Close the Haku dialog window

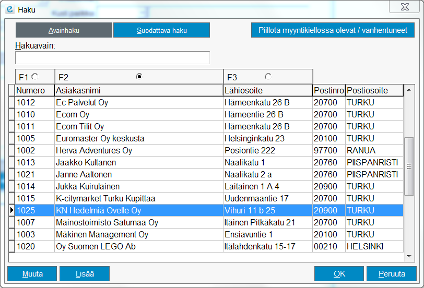pos(405,6)
